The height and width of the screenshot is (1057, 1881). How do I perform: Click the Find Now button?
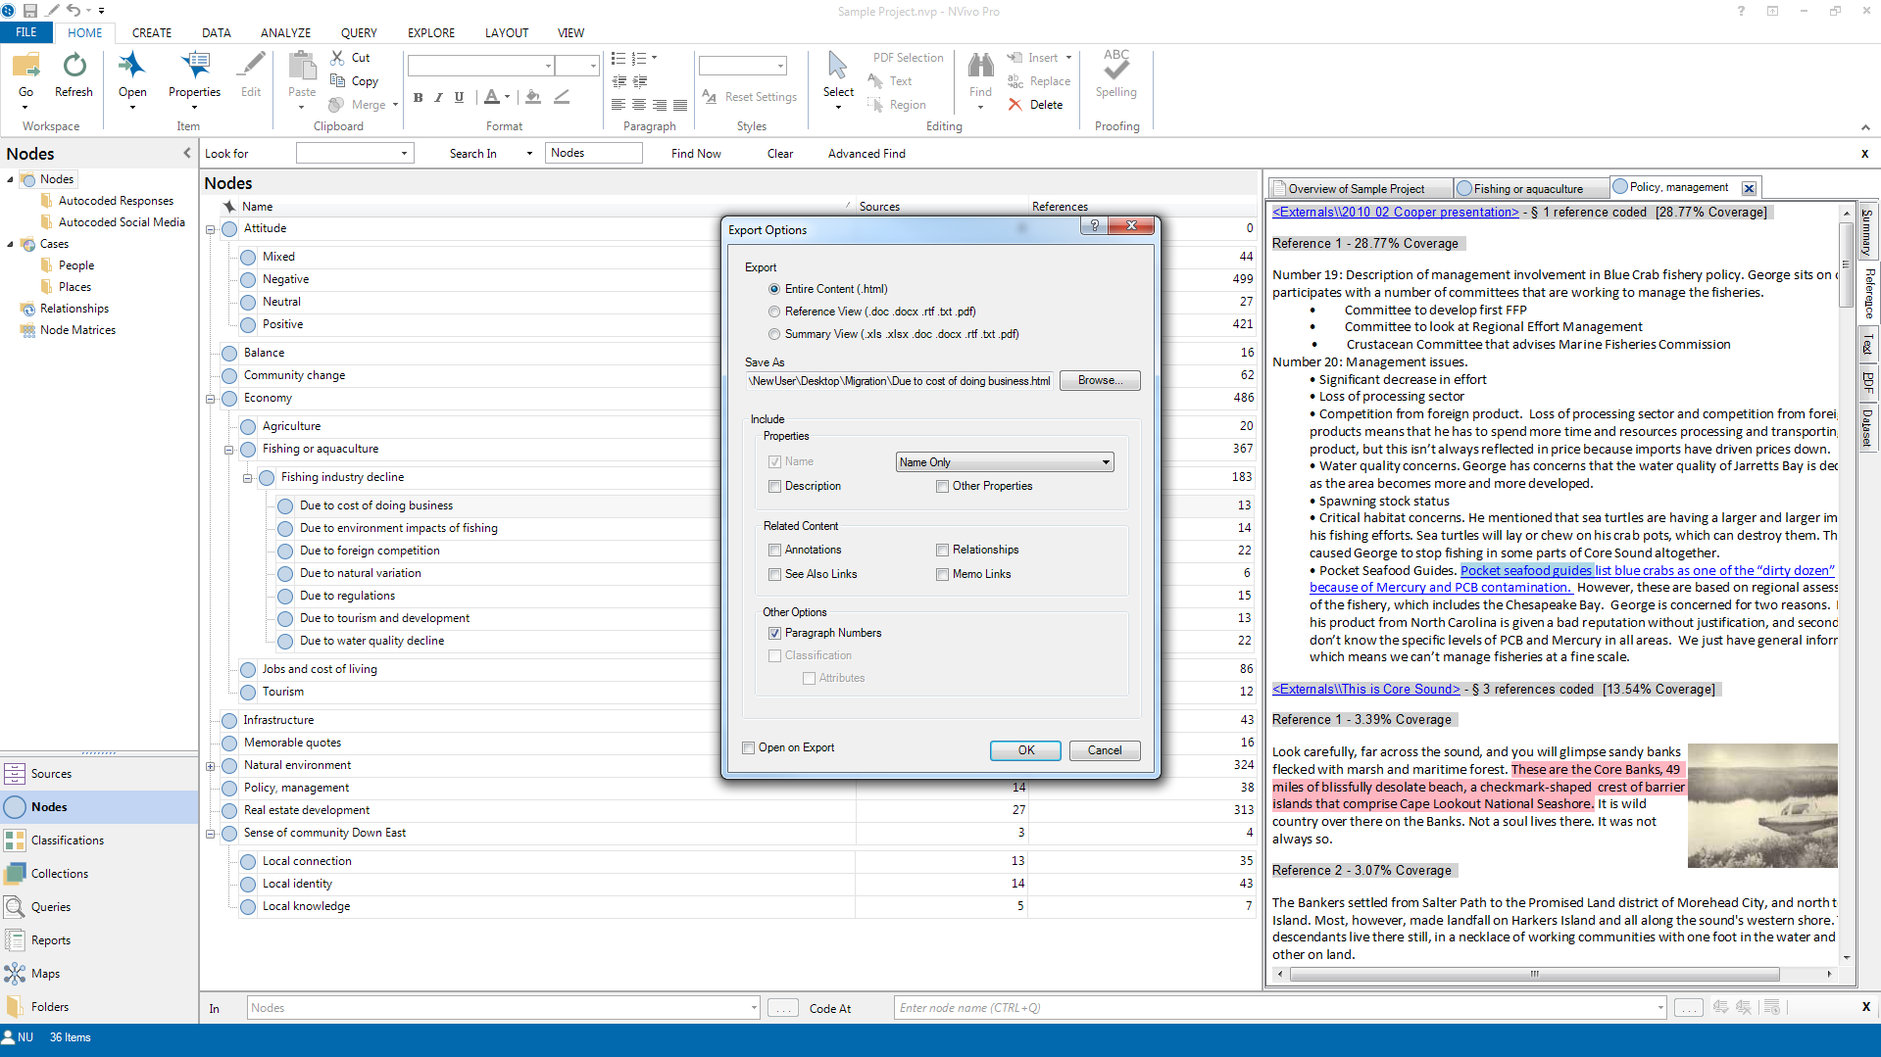pyautogui.click(x=696, y=154)
